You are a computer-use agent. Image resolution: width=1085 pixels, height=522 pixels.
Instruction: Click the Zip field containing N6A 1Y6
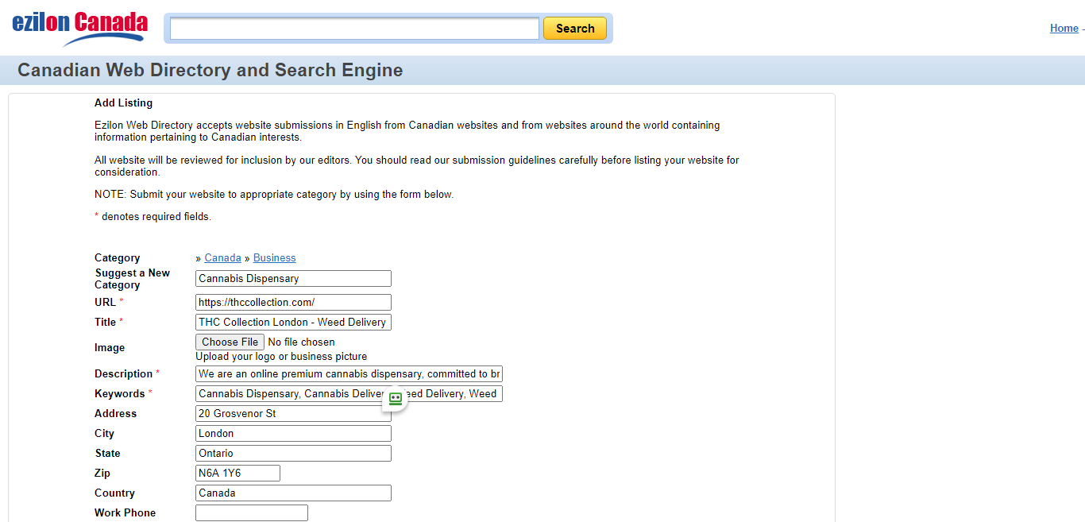(238, 474)
